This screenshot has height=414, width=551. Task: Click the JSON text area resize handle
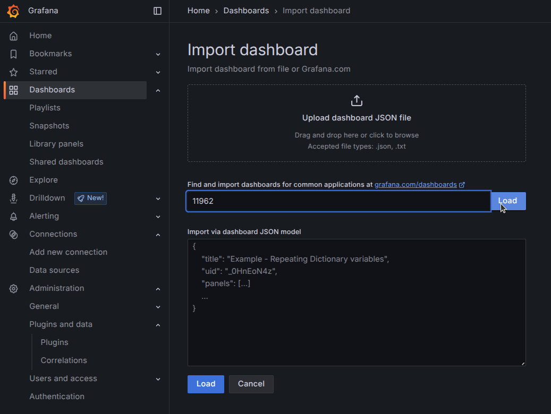click(523, 364)
